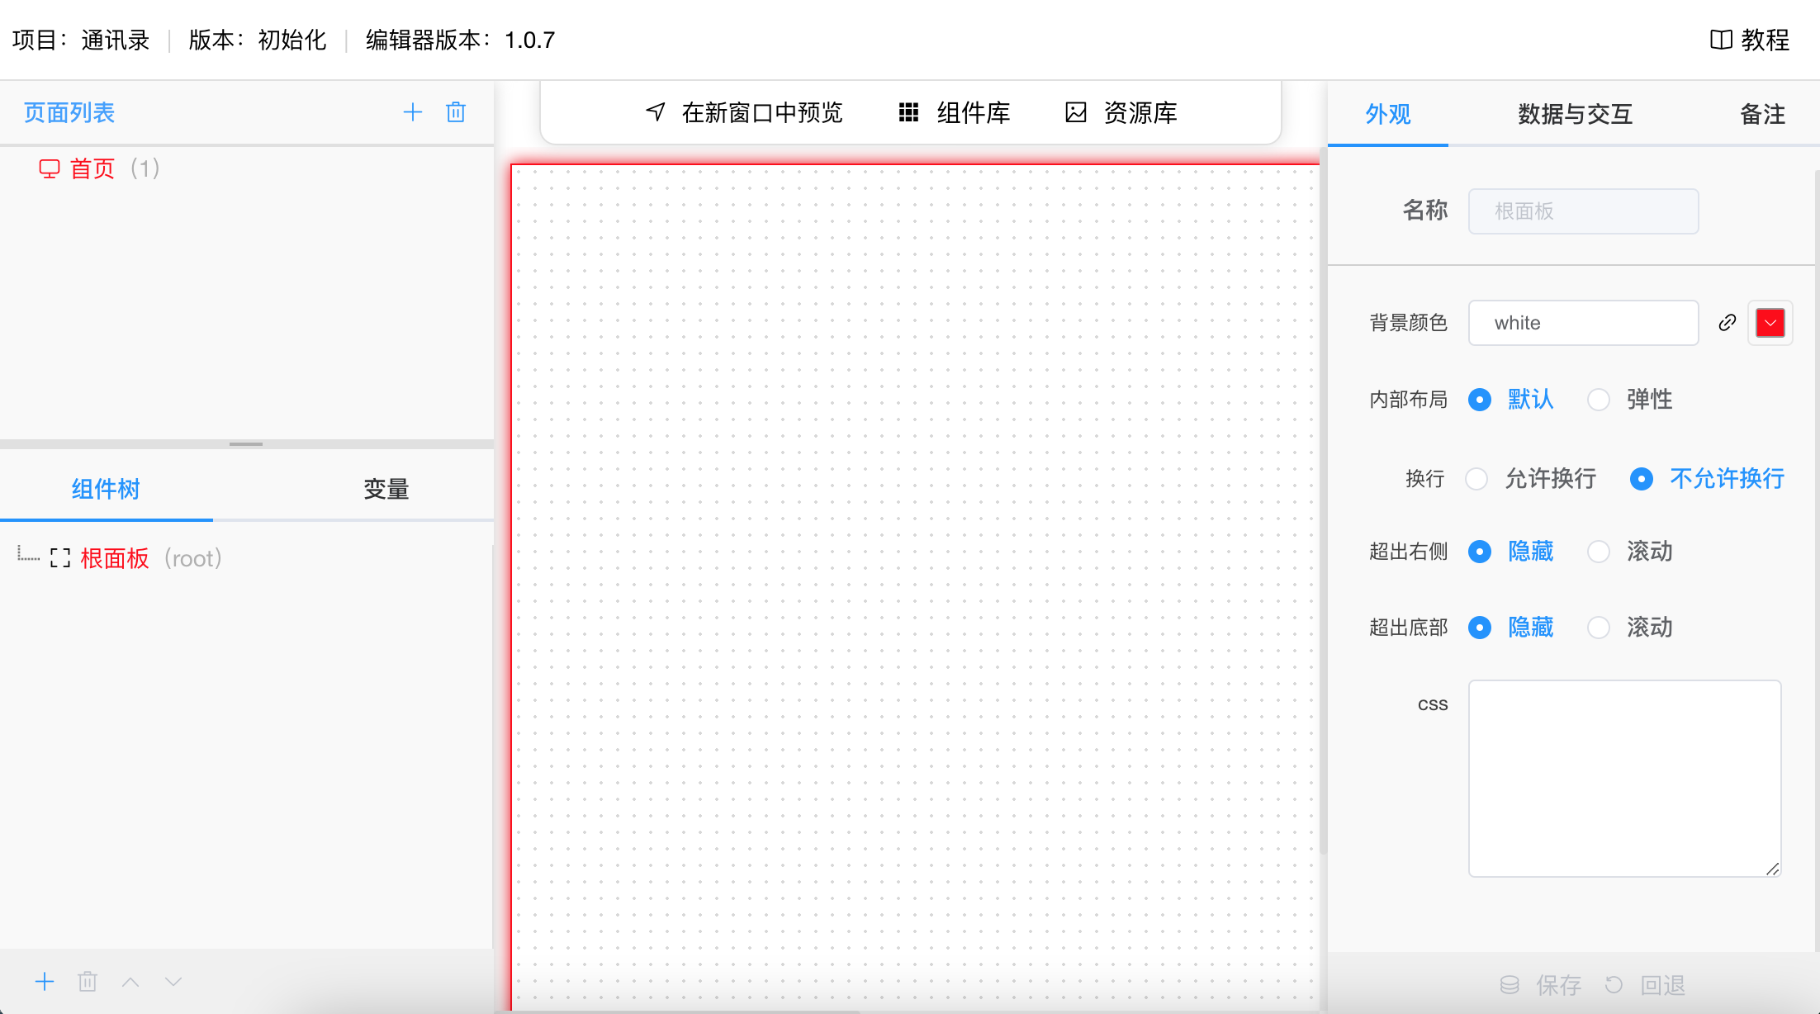1820x1014 pixels.
Task: Click the grid icon for 组件库
Action: [908, 112]
